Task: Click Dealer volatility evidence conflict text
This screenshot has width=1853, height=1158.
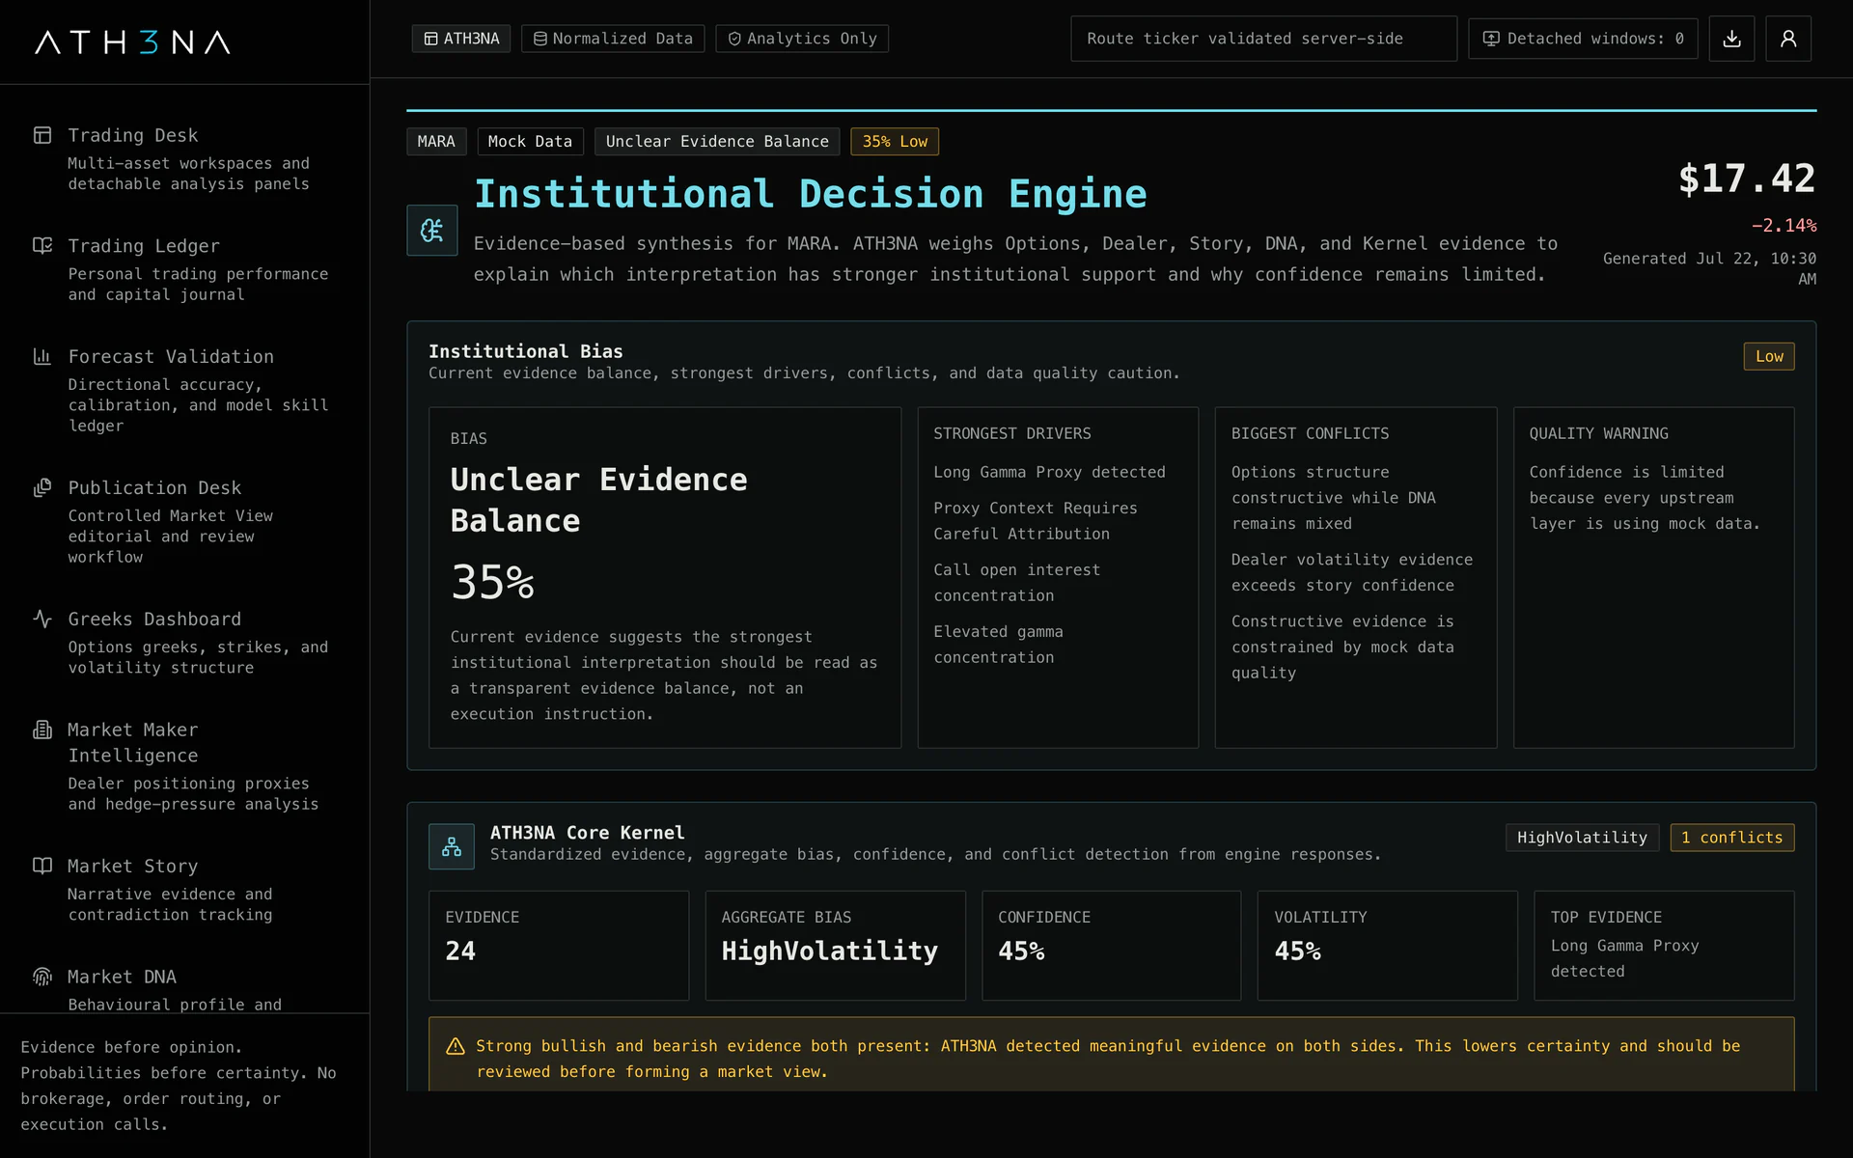Action: click(1352, 572)
